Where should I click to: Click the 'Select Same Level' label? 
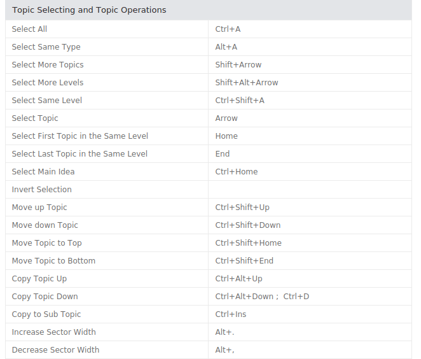click(47, 100)
